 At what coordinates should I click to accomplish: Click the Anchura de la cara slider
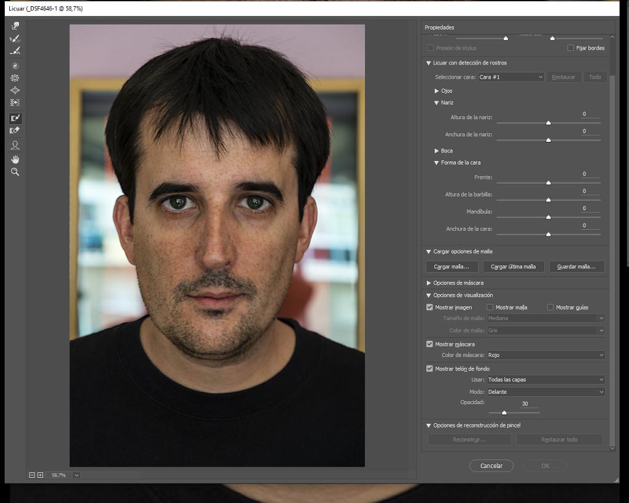pos(549,234)
